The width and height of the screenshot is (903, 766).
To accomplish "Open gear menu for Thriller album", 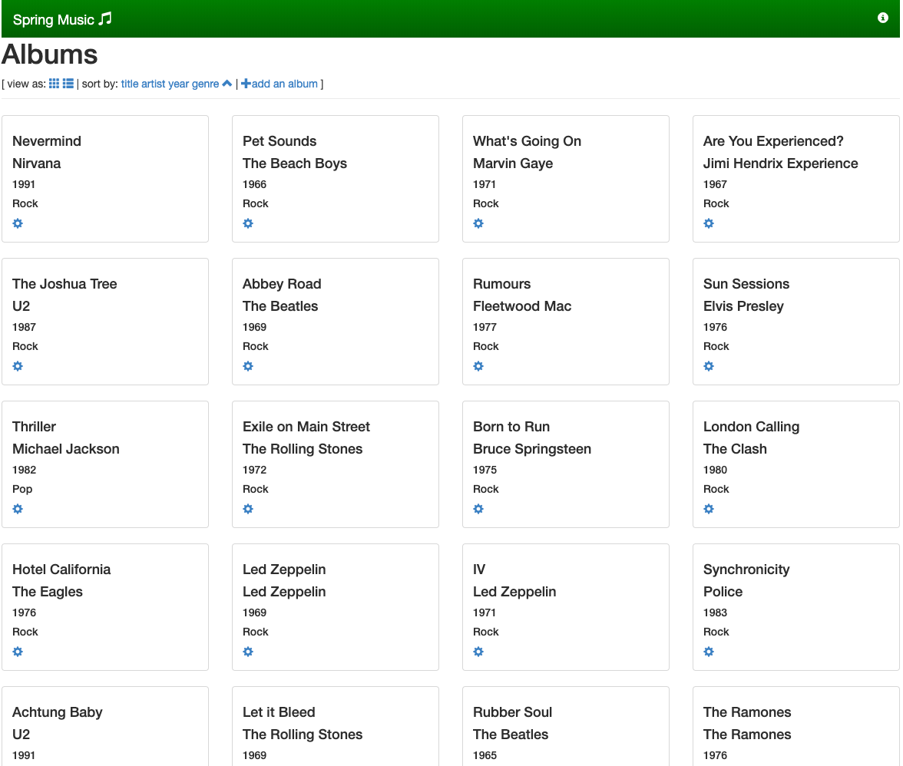I will [x=18, y=509].
